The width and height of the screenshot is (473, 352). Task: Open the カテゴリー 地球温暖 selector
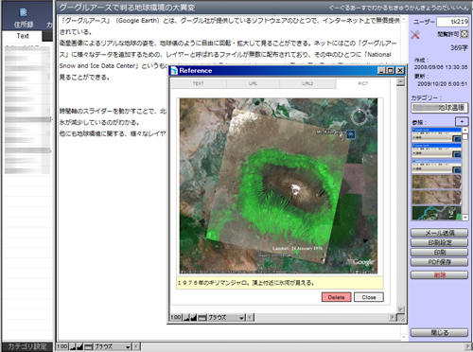[440, 108]
